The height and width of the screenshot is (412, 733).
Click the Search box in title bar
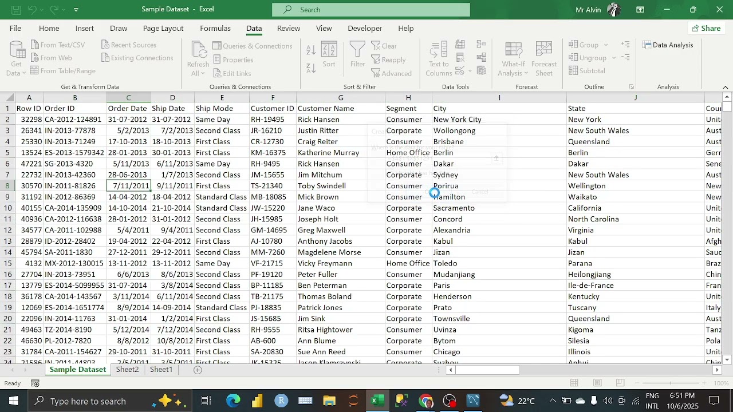(371, 10)
